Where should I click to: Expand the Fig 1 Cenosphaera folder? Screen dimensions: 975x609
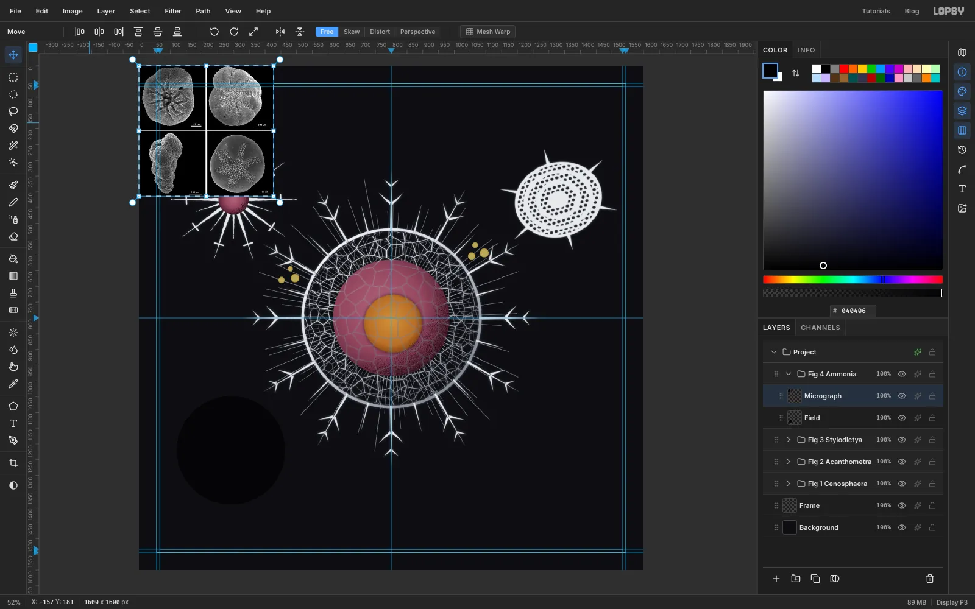coord(789,484)
